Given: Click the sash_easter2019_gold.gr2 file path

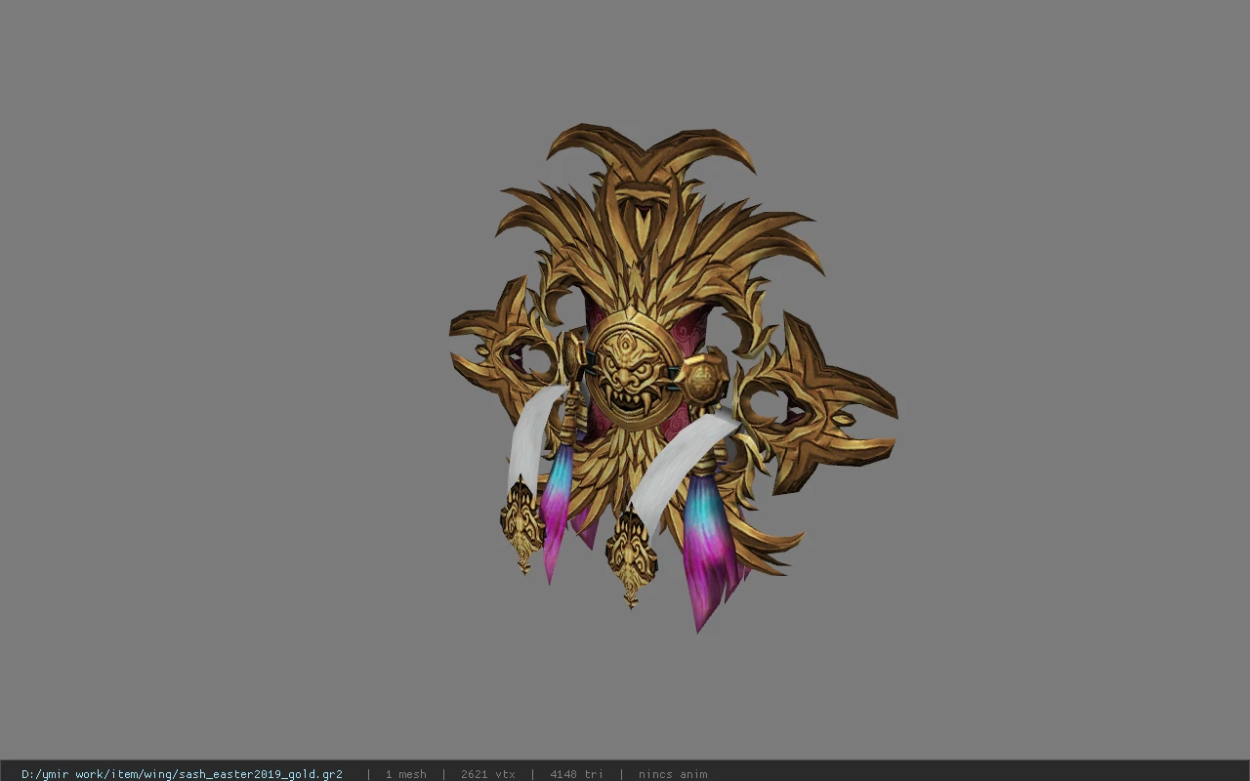Looking at the screenshot, I should [182, 774].
